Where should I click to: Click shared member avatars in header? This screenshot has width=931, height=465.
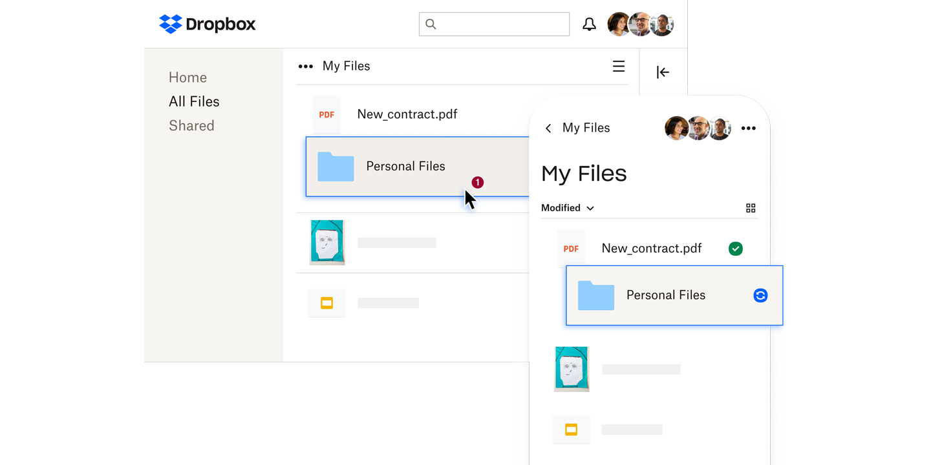pos(641,25)
